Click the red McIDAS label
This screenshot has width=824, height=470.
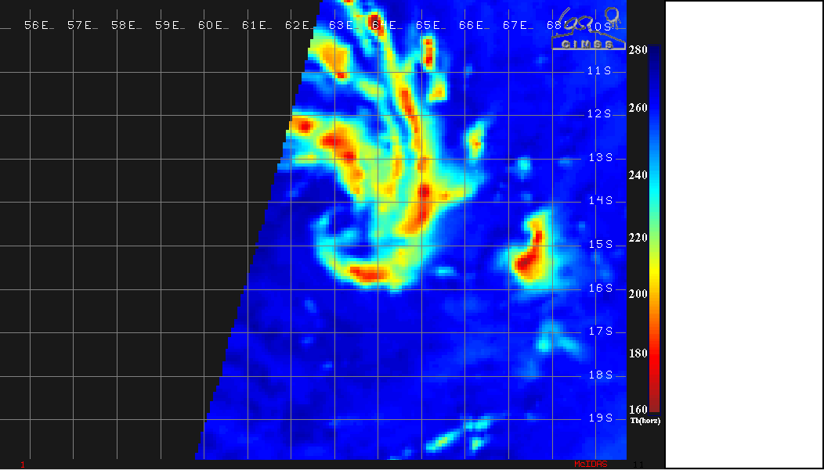click(x=590, y=465)
